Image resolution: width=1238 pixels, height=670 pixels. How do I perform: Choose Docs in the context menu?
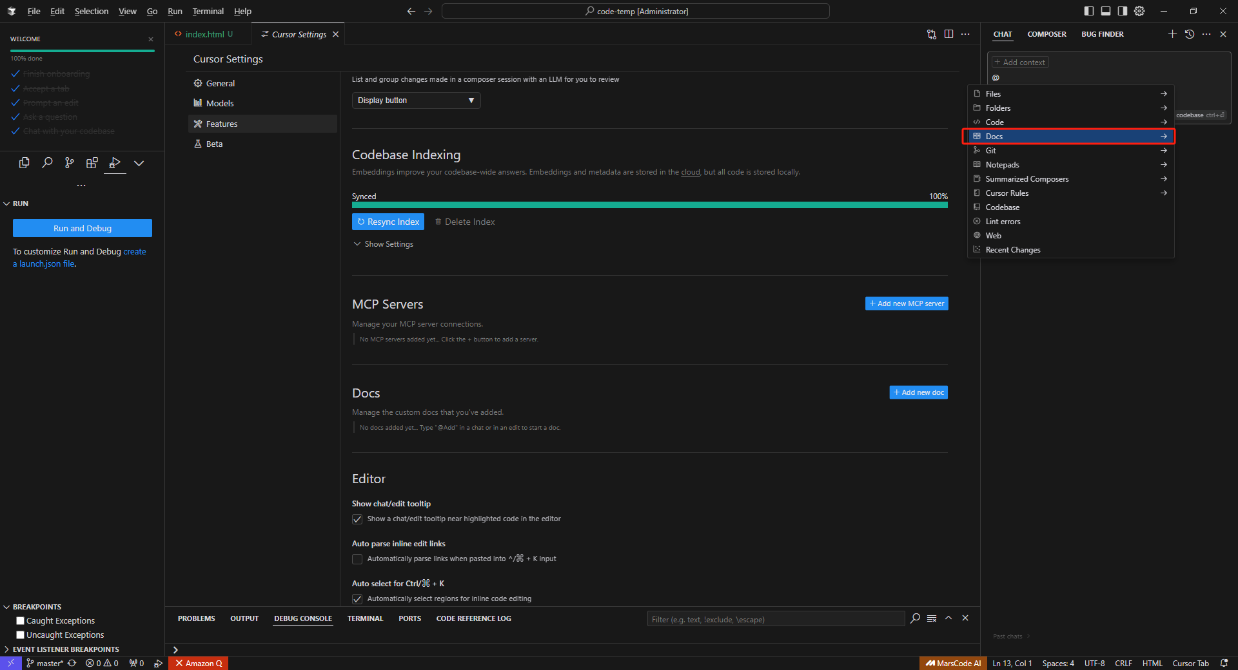pyautogui.click(x=1070, y=137)
